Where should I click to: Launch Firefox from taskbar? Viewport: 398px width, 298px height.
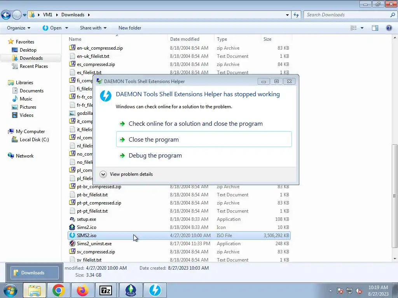[82, 290]
